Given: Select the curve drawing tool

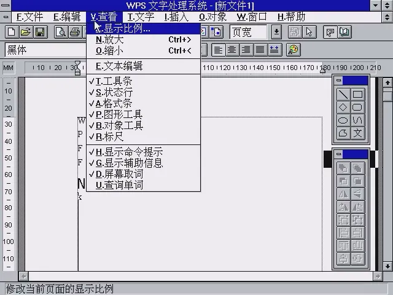Looking at the screenshot, I should point(357,120).
